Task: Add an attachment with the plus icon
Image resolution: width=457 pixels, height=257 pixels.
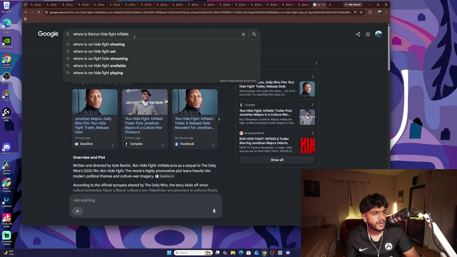Action: coord(77,211)
